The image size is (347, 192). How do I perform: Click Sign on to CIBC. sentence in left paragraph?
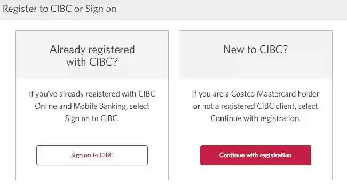(x=92, y=118)
